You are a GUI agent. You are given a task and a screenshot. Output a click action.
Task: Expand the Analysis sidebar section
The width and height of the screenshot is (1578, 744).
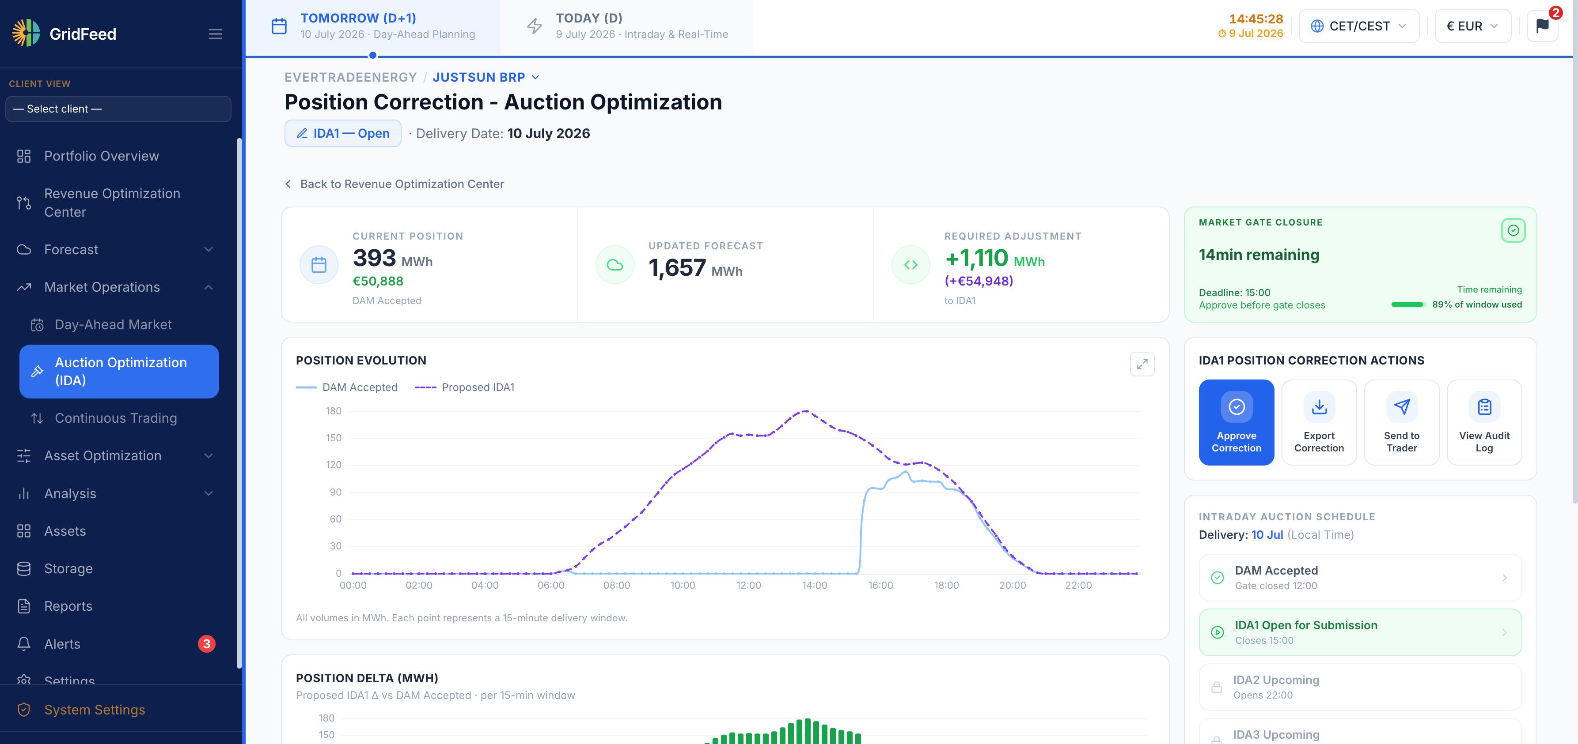[x=118, y=494]
